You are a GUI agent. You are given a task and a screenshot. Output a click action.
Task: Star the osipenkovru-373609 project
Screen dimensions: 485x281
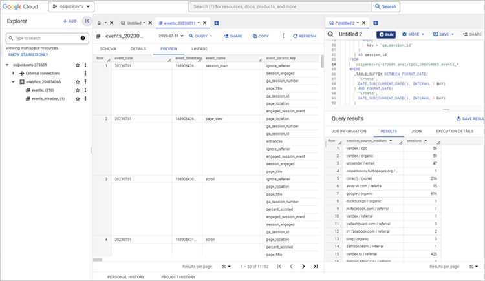click(x=78, y=65)
